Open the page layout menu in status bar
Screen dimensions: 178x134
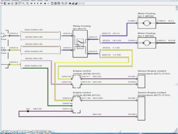[50, 131]
